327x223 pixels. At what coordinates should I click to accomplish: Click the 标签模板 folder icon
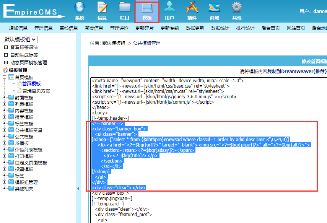point(11,124)
